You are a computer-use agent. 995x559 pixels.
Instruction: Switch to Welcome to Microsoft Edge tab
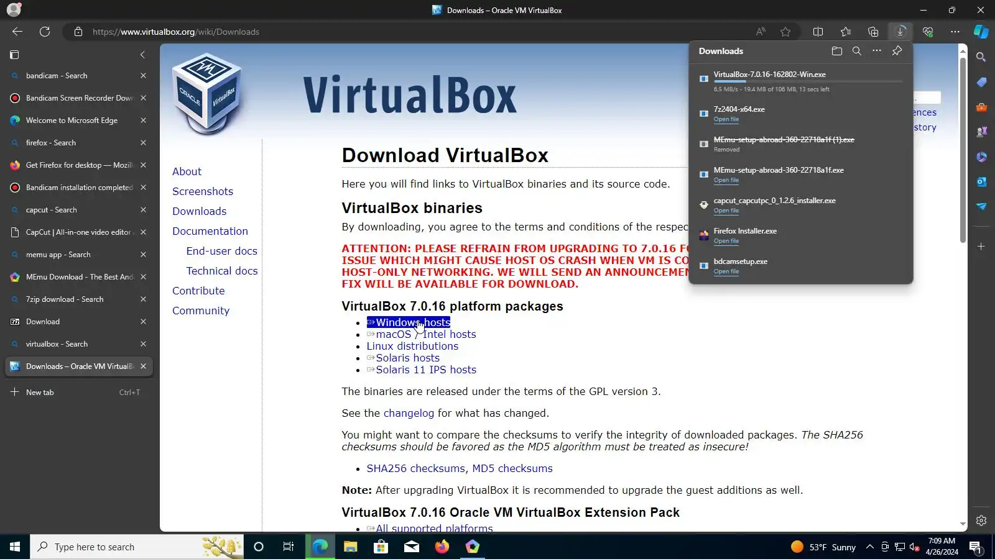coord(78,120)
